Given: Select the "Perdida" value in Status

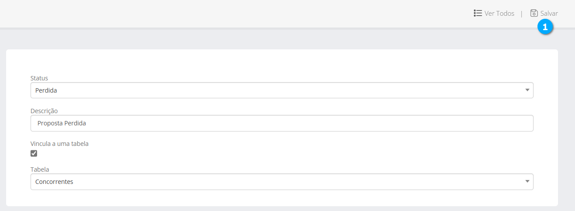Looking at the screenshot, I should pyautogui.click(x=46, y=90).
